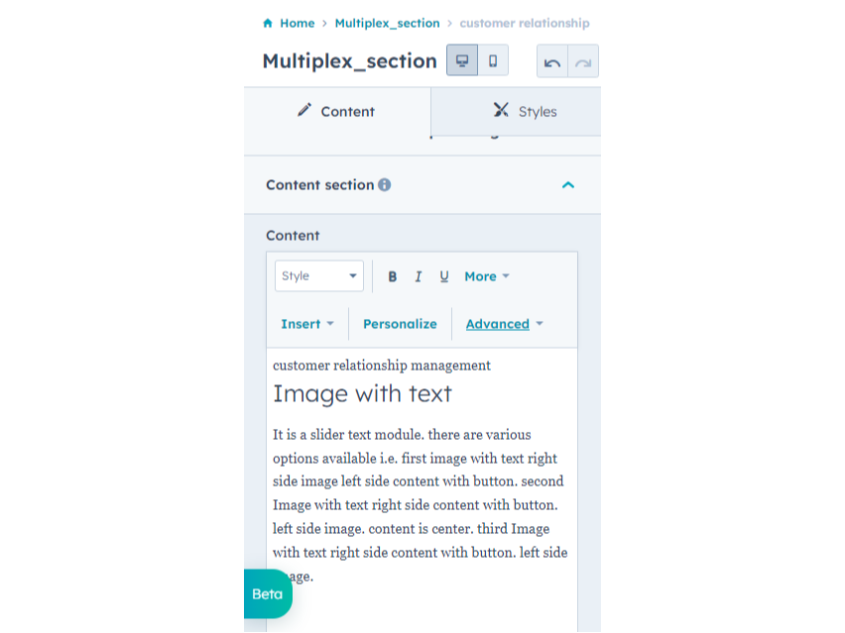Click the undo arrow icon

552,60
